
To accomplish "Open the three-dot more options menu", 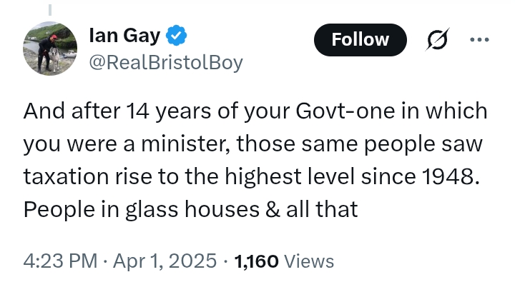I will click(479, 40).
